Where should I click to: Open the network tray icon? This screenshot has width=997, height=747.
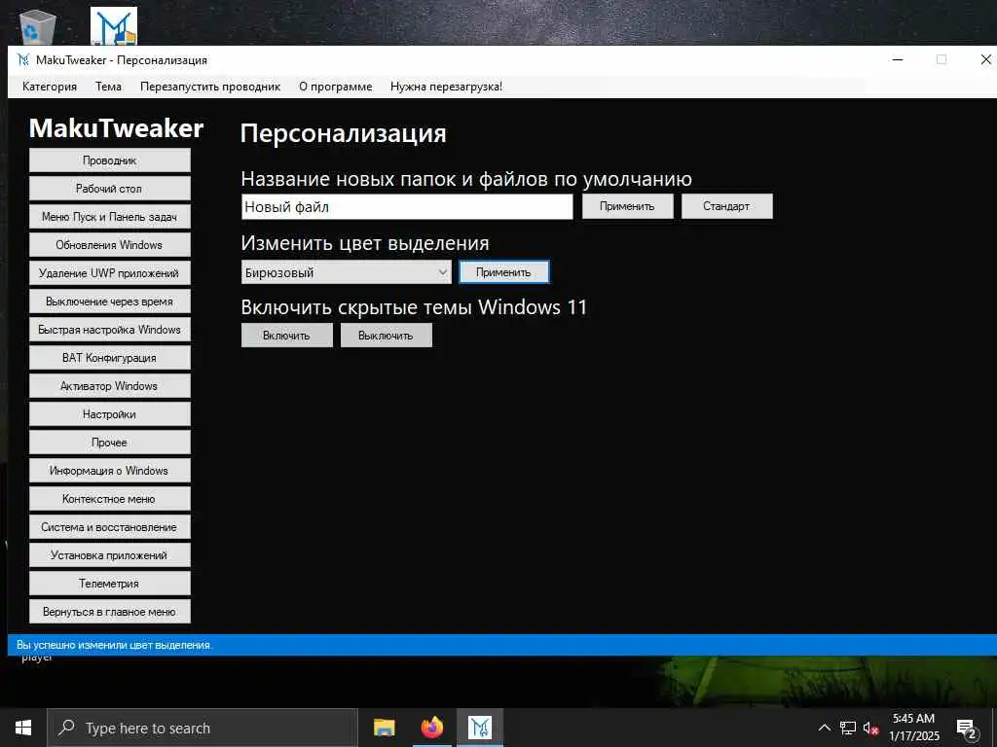[x=848, y=728]
